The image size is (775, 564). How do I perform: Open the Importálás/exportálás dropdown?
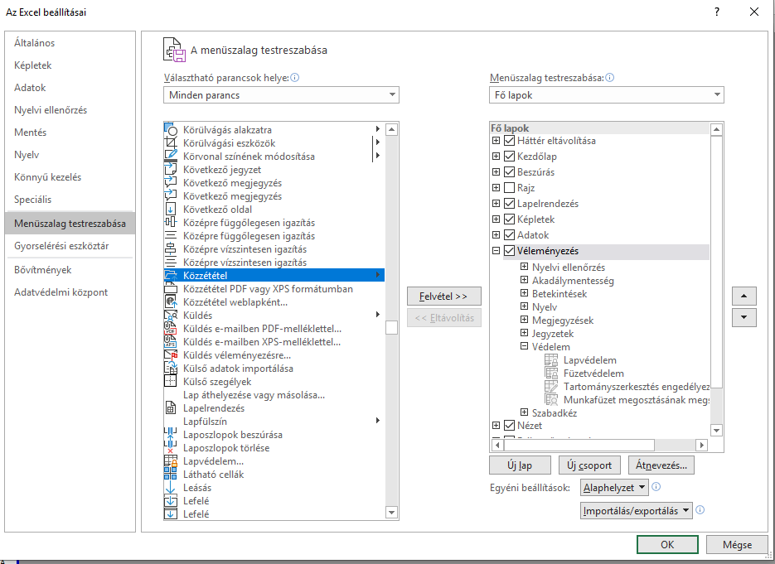point(636,511)
